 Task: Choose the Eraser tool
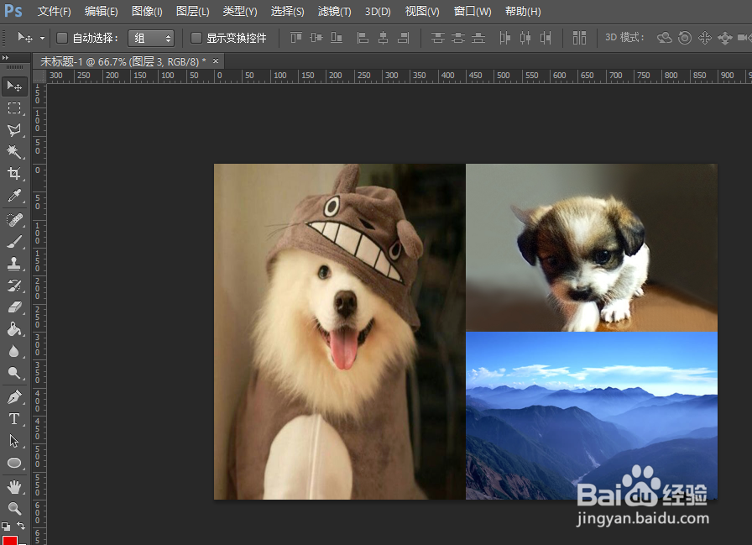click(x=14, y=307)
